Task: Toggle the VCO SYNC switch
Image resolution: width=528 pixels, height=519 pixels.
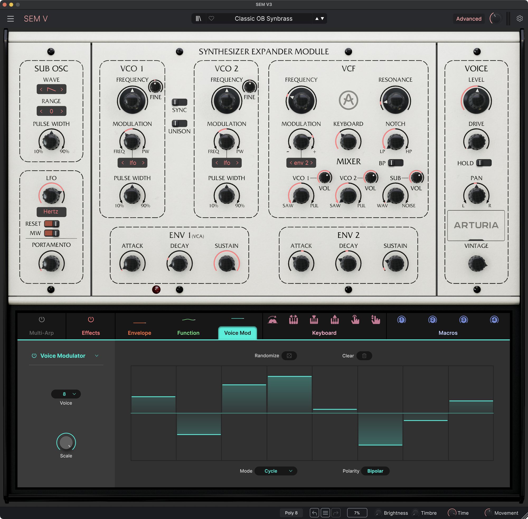Action: click(x=179, y=102)
